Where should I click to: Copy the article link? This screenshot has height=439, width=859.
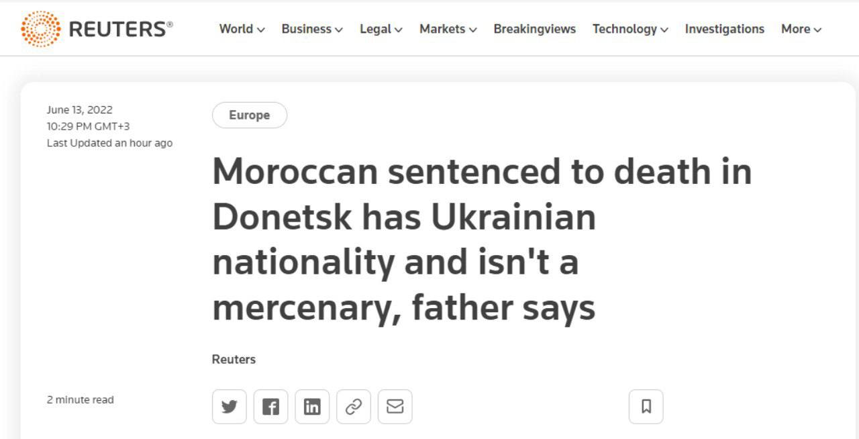[x=354, y=406]
